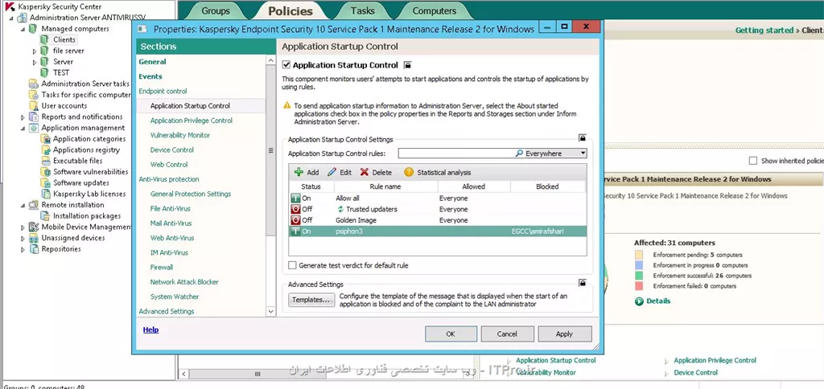
Task: Open the Everywhere search scope dropdown
Action: click(x=583, y=154)
